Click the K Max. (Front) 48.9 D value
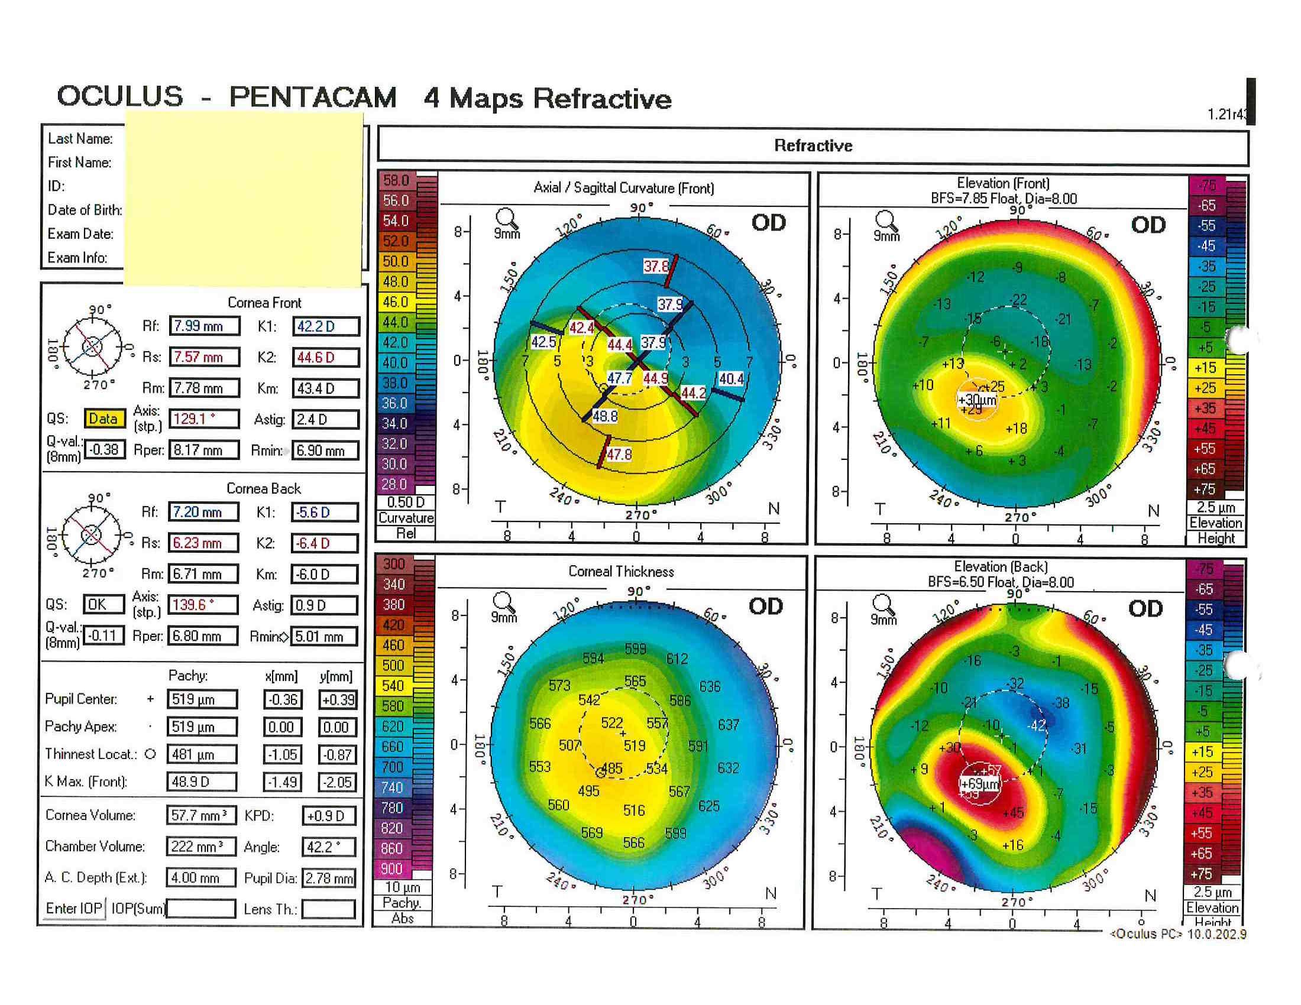 pos(200,782)
